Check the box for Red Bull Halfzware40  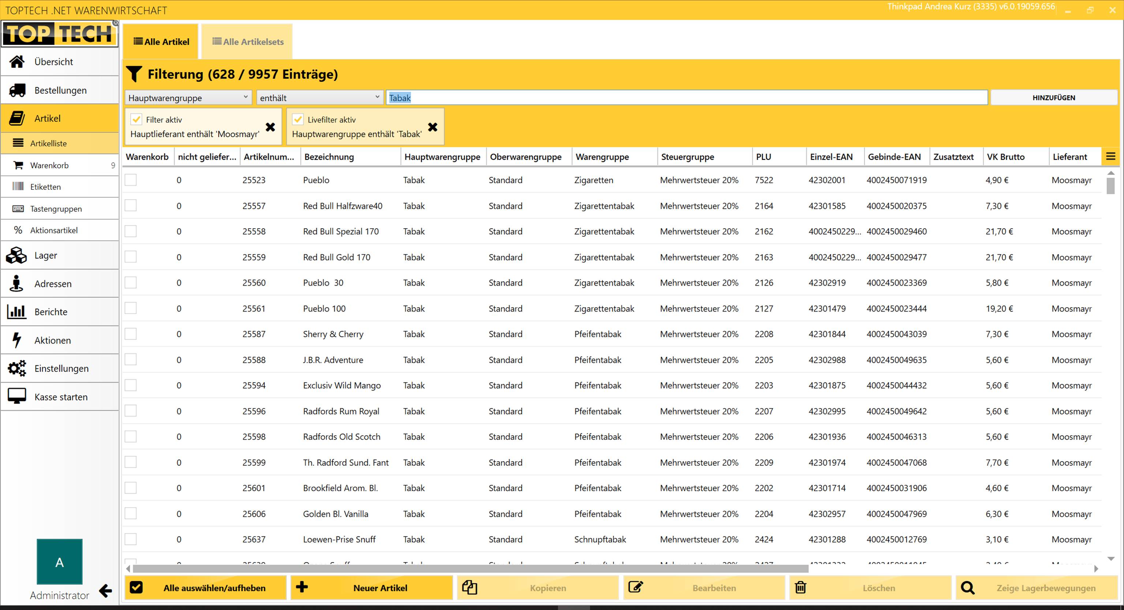[131, 206]
